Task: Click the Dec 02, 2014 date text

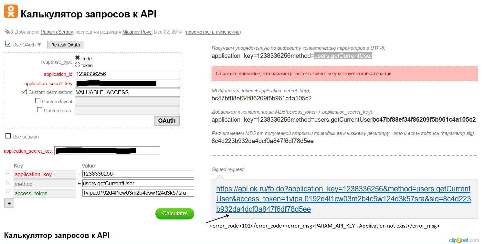Action: (168, 32)
